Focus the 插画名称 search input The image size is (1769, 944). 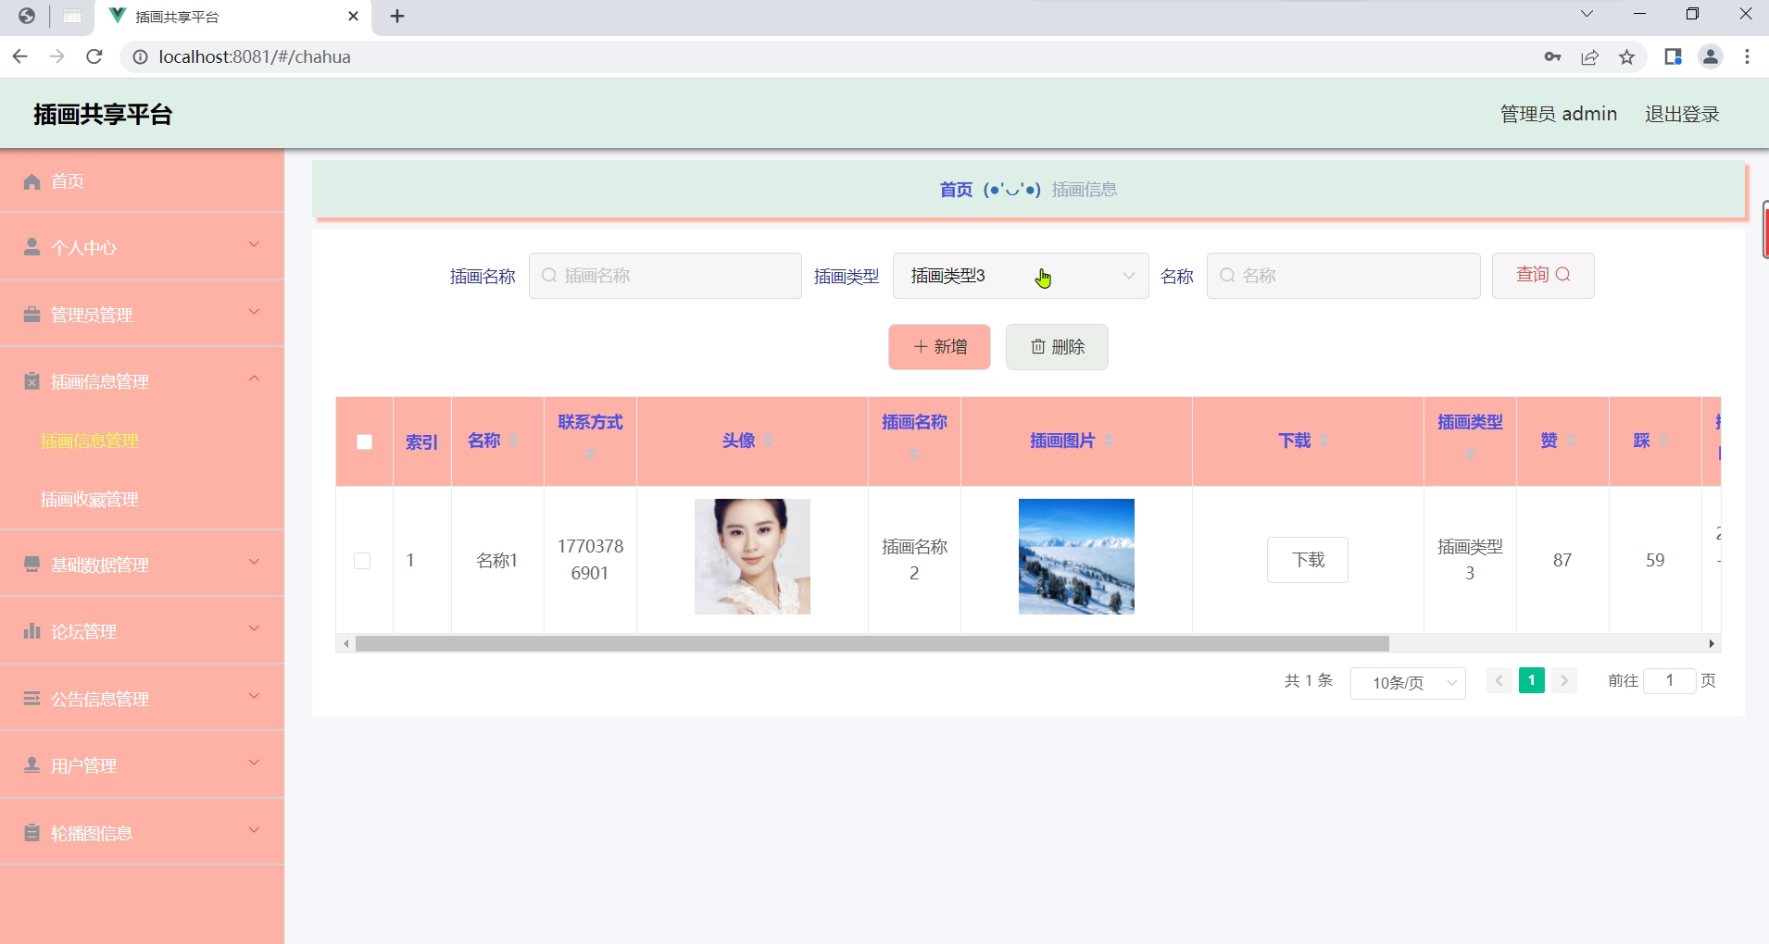pyautogui.click(x=665, y=276)
